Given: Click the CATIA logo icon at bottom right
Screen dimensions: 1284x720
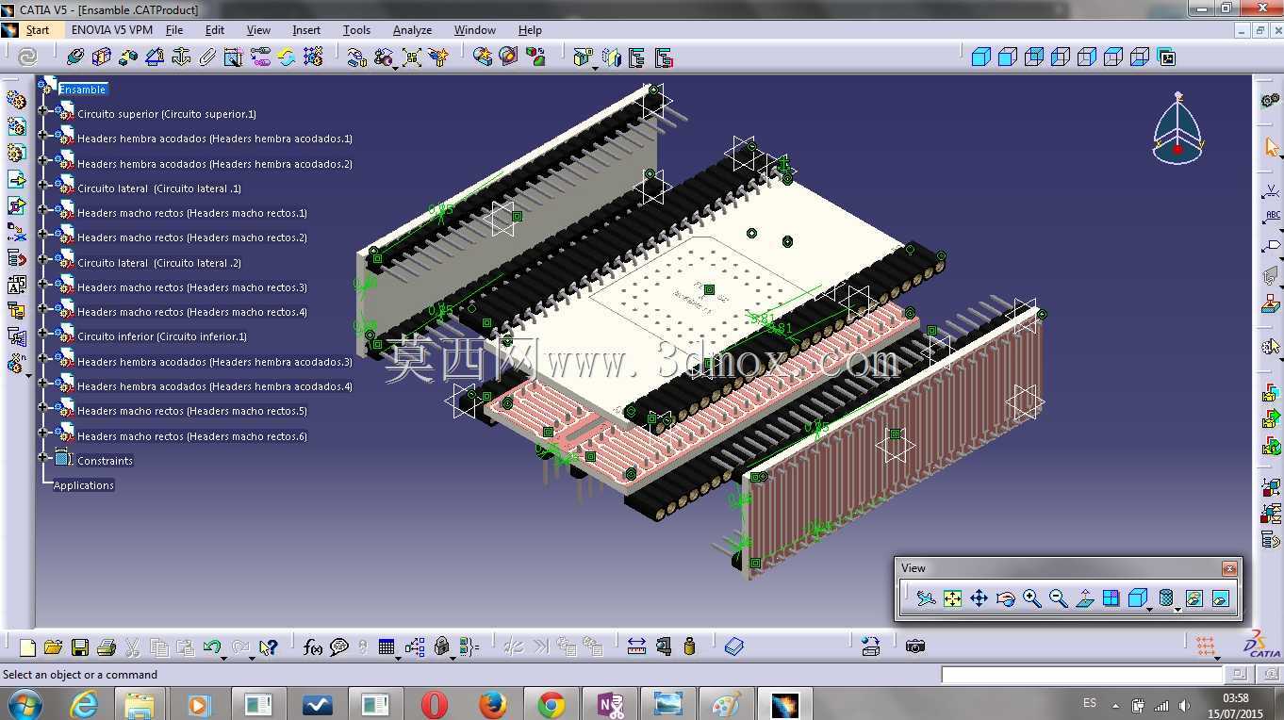Looking at the screenshot, I should (x=1262, y=645).
